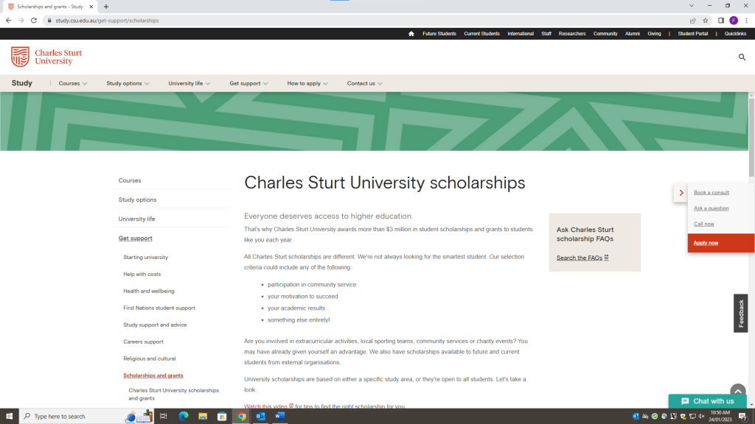This screenshot has width=755, height=424.
Task: Click Book a consult link
Action: tap(711, 193)
